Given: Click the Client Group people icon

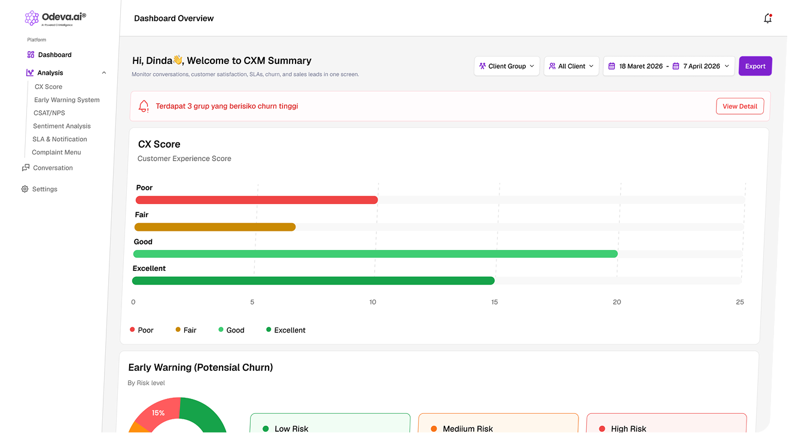Looking at the screenshot, I should (483, 66).
